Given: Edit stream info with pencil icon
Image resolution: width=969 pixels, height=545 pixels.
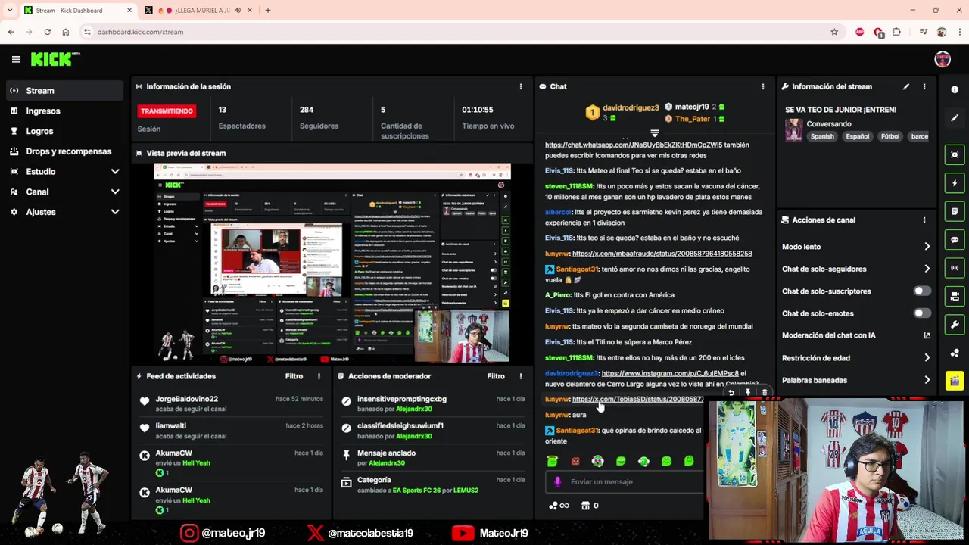Looking at the screenshot, I should (x=906, y=86).
